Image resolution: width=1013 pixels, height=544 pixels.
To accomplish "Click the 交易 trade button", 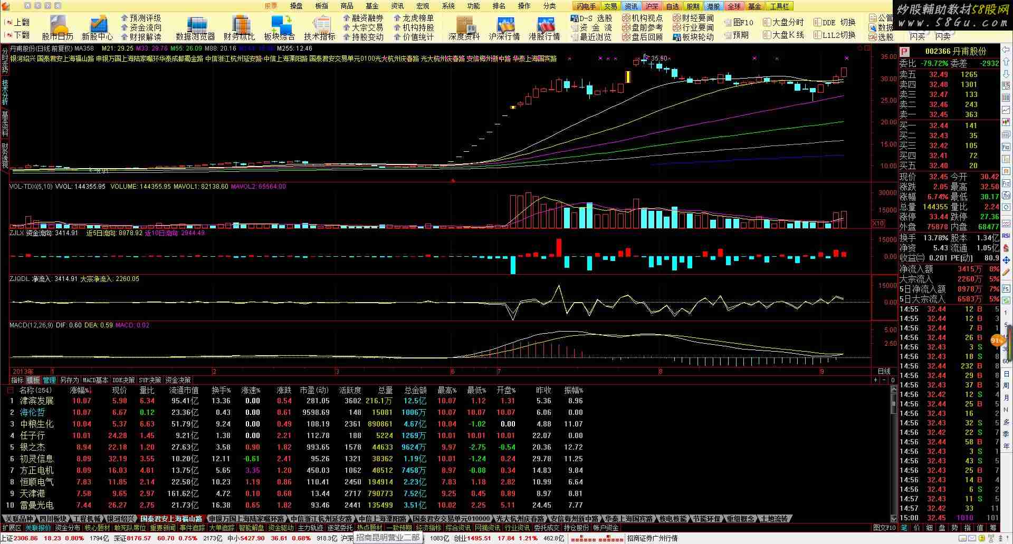I will (x=610, y=6).
